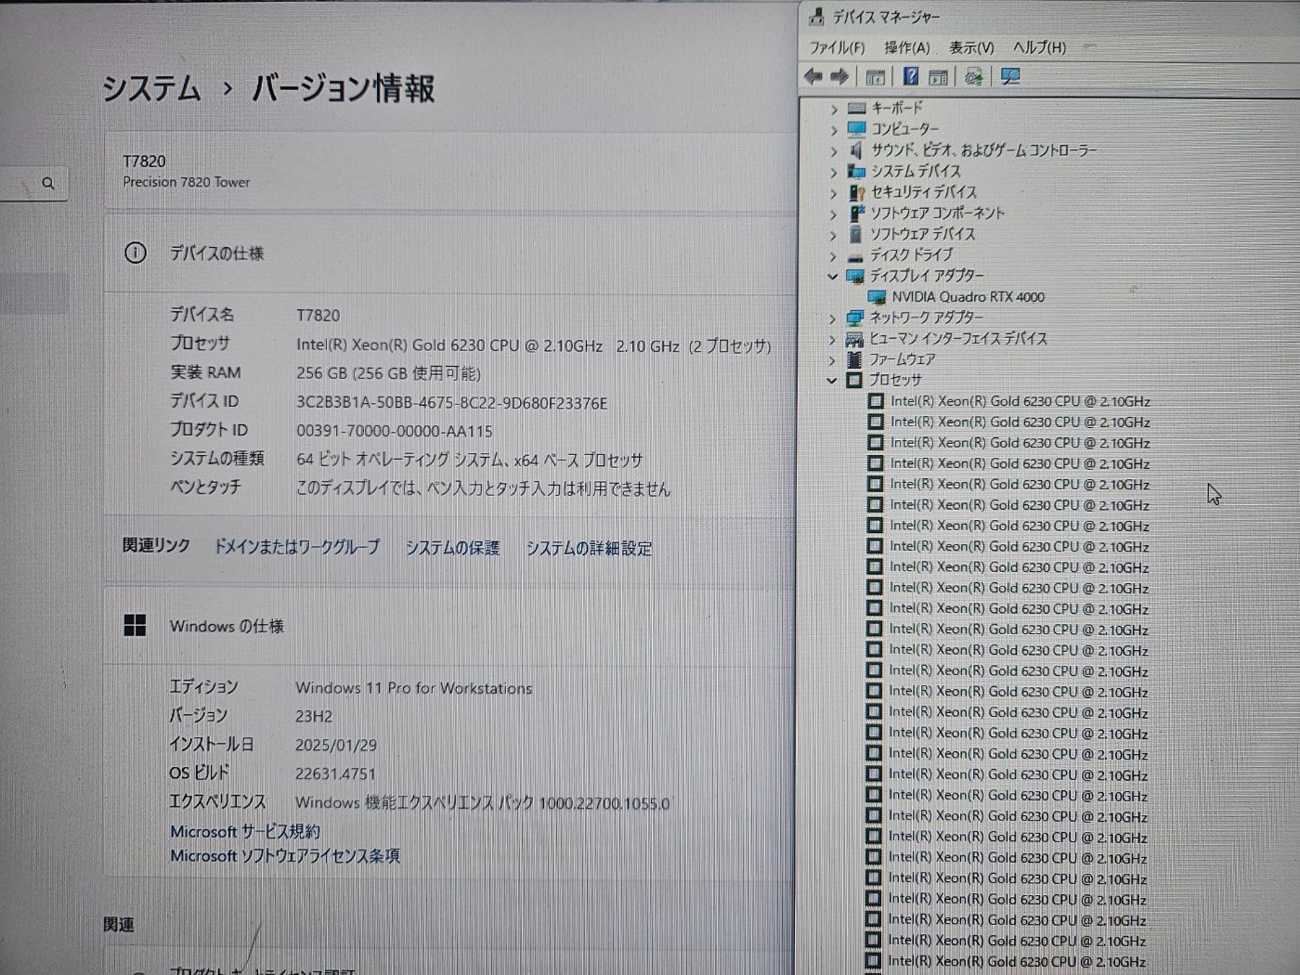The height and width of the screenshot is (975, 1300).
Task: Select the ソフトウェア コンポーネント label
Action: pyautogui.click(x=937, y=214)
